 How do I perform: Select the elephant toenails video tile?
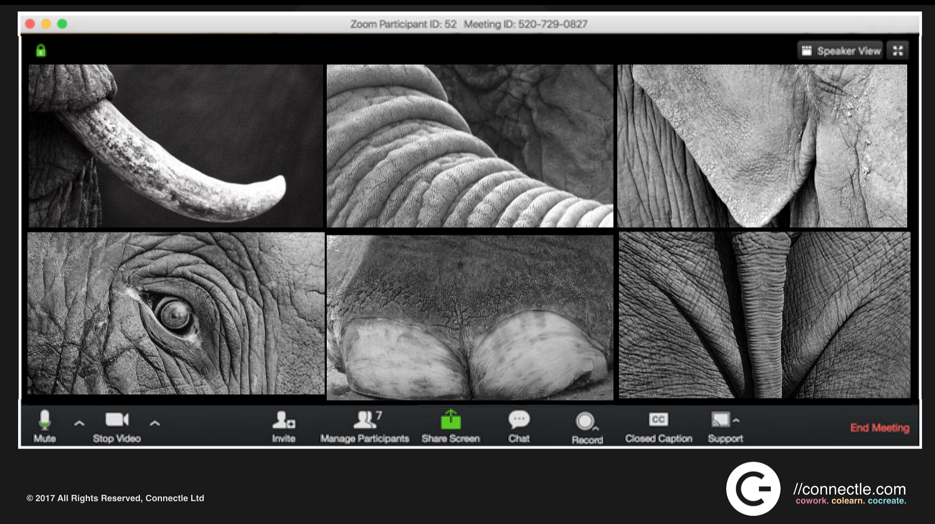tap(470, 318)
